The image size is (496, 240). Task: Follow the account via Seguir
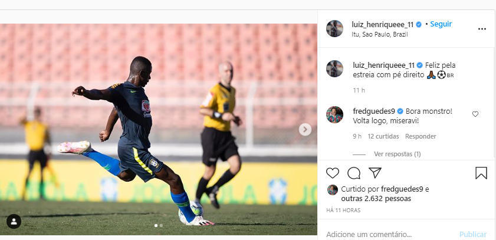point(441,24)
